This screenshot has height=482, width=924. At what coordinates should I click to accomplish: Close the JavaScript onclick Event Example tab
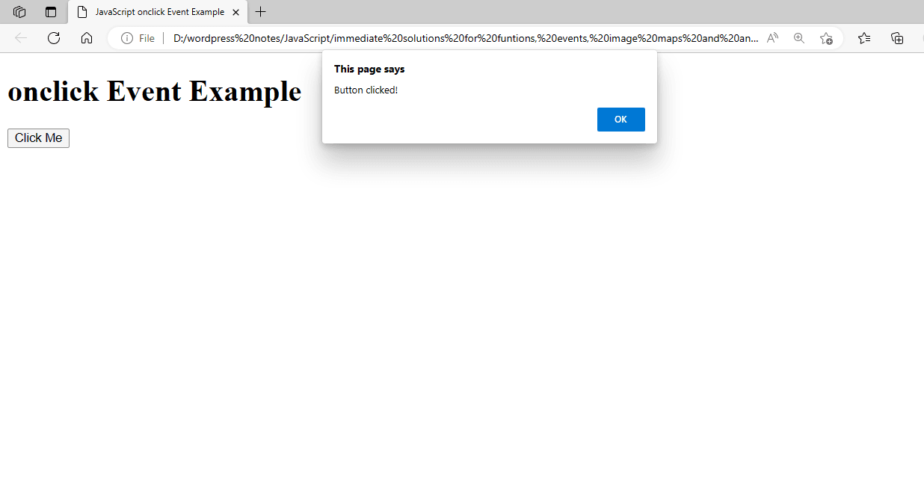(x=235, y=12)
